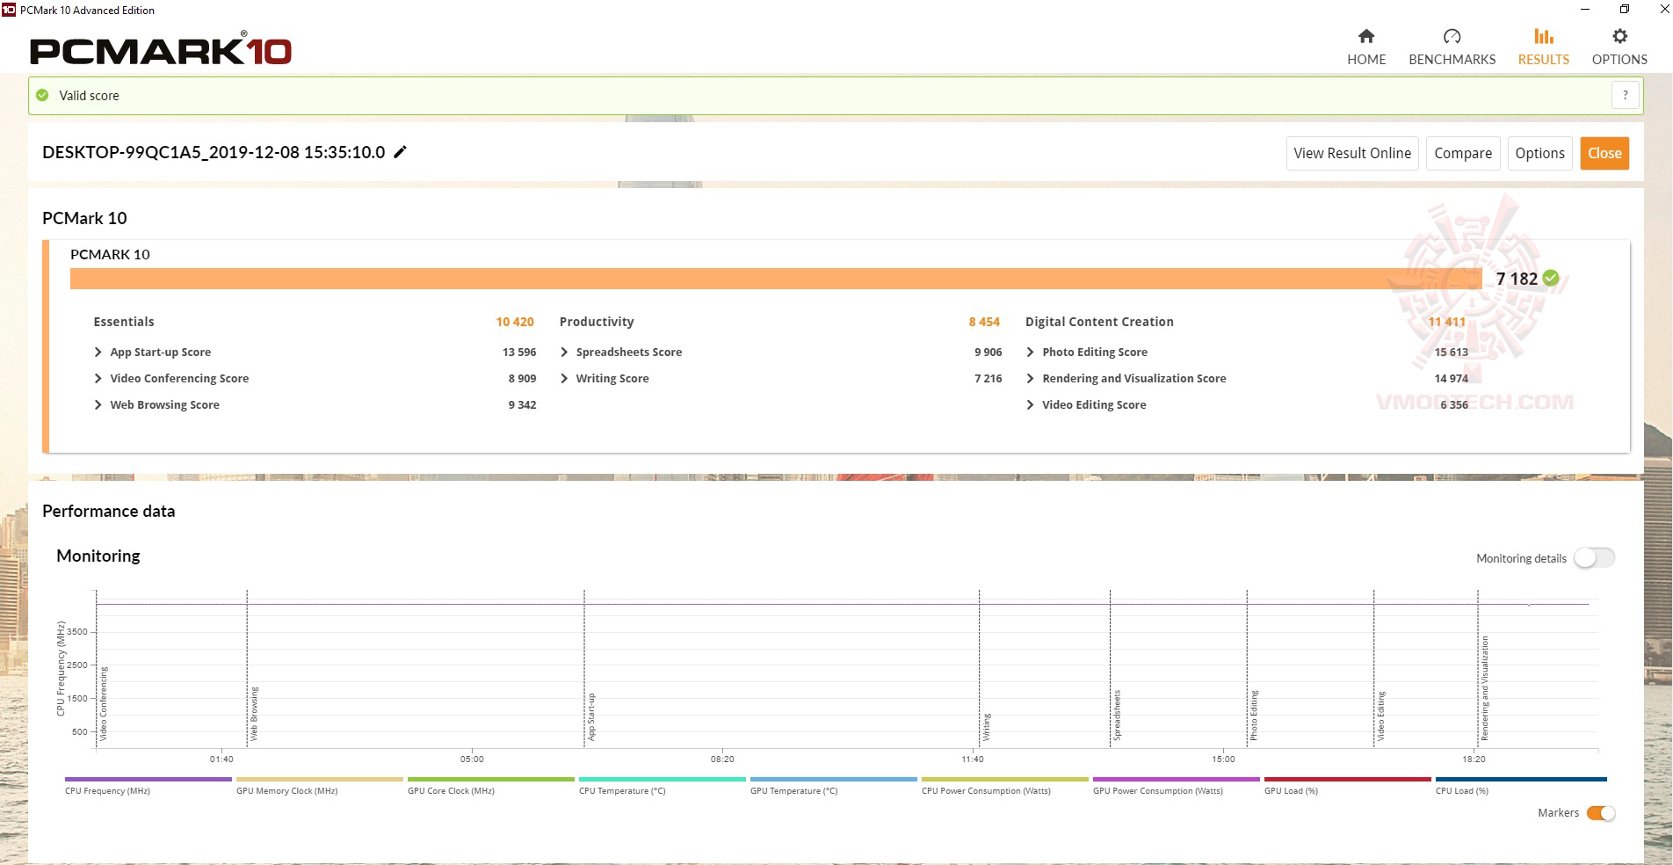Click the Video Conferencing timeline marker

(x=103, y=703)
